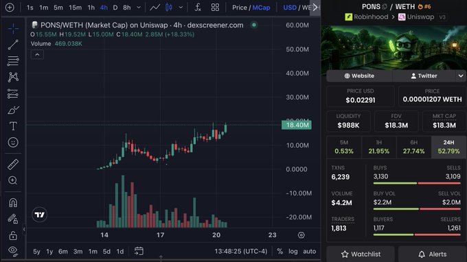Open the token Twitter link
This screenshot has width=467, height=262.
tap(424, 76)
